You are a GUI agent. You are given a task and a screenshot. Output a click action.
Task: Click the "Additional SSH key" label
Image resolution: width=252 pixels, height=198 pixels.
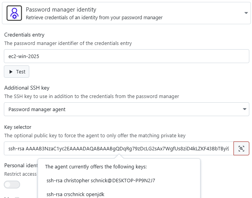(27, 88)
